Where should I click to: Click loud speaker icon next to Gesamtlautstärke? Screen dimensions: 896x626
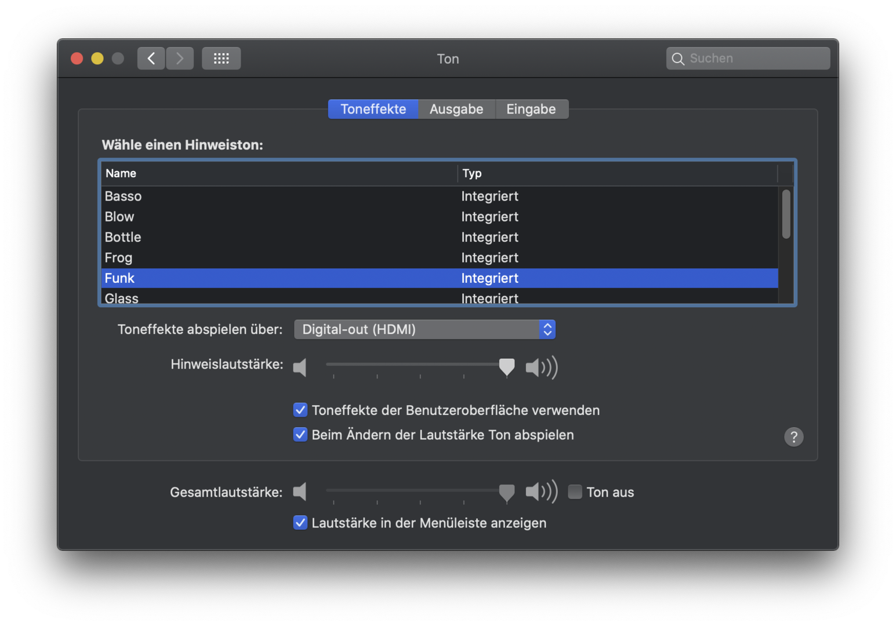(x=541, y=492)
